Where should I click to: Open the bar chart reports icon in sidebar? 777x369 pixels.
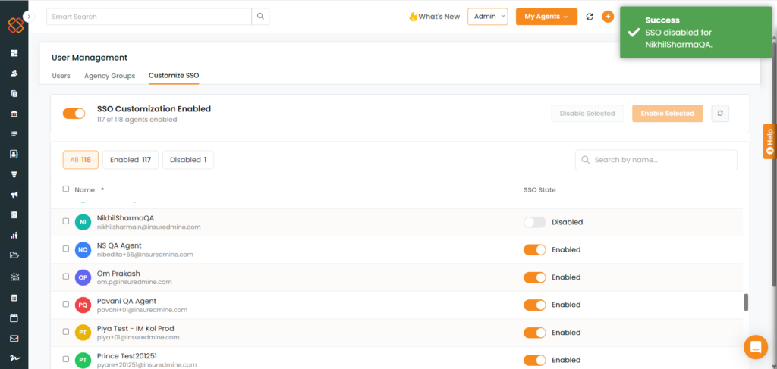click(14, 236)
